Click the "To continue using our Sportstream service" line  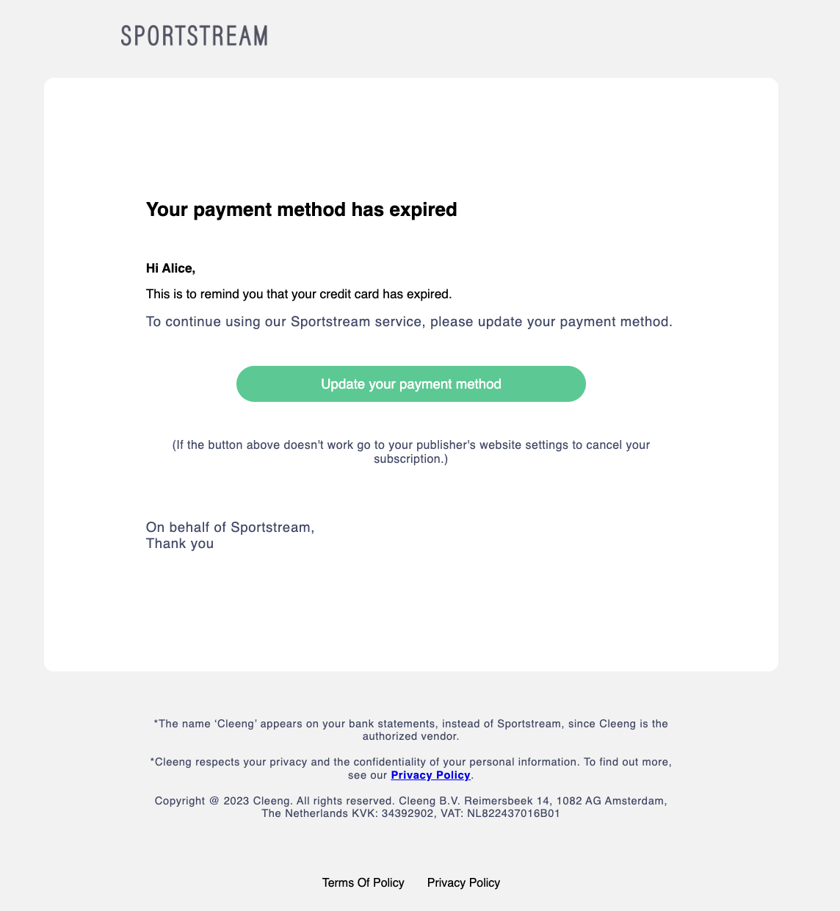(x=409, y=321)
